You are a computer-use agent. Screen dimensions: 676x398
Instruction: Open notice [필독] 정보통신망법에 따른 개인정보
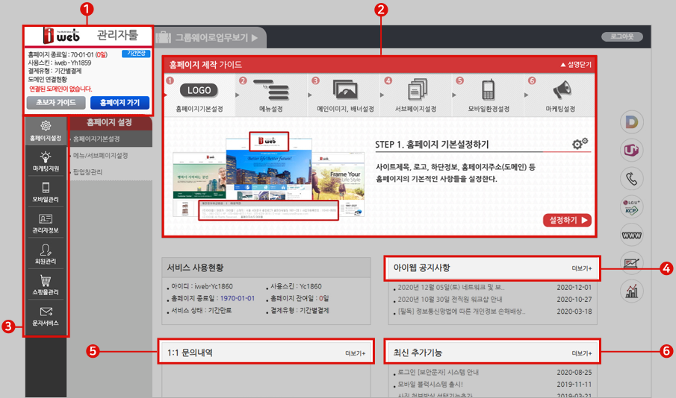(x=462, y=311)
